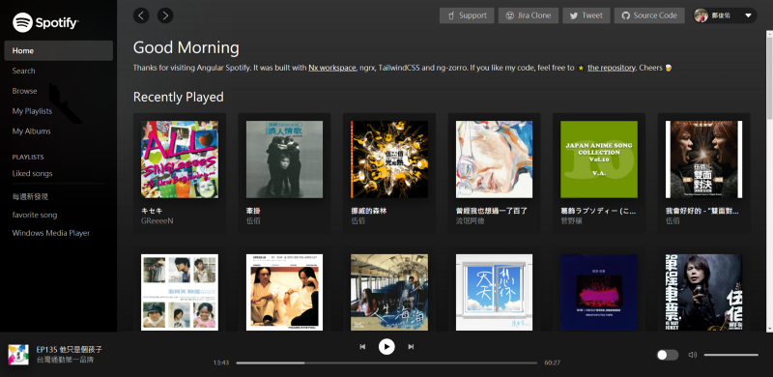Image resolution: width=773 pixels, height=377 pixels.
Task: Expand the user profile dropdown arrow
Action: pyautogui.click(x=748, y=15)
